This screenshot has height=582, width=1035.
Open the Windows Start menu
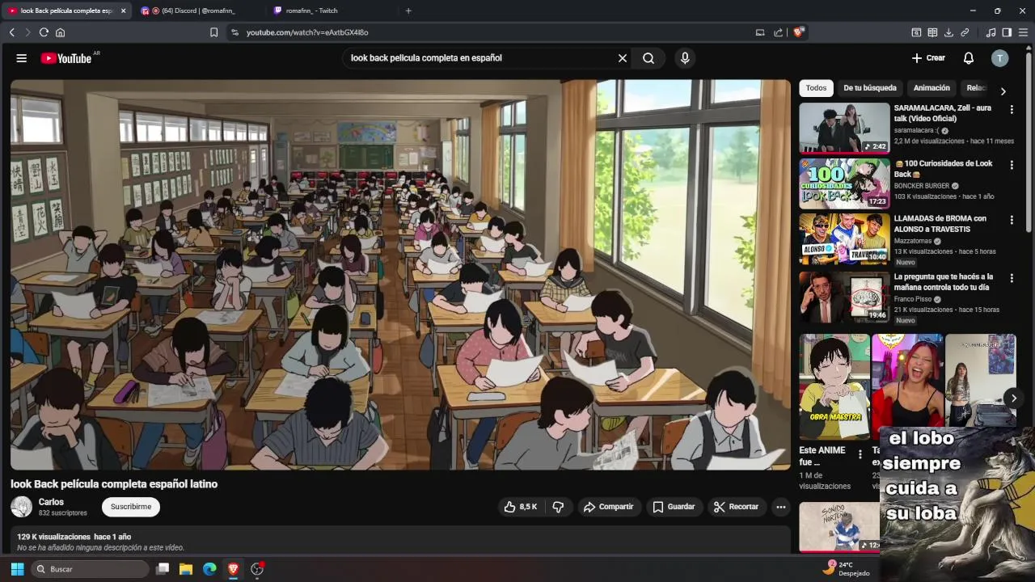click(x=17, y=569)
